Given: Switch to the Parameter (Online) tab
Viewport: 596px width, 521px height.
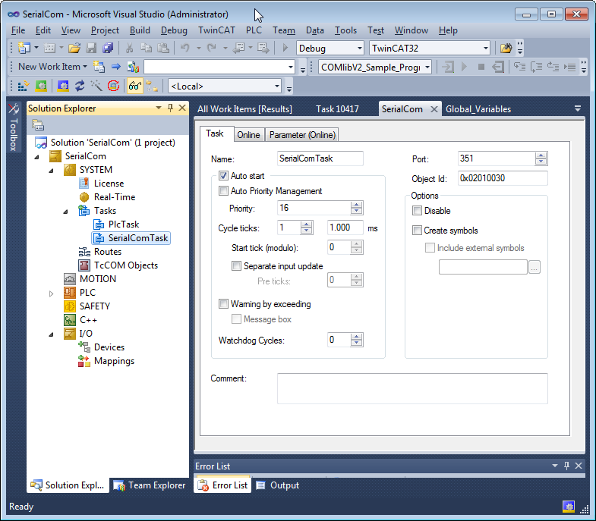Looking at the screenshot, I should 303,135.
